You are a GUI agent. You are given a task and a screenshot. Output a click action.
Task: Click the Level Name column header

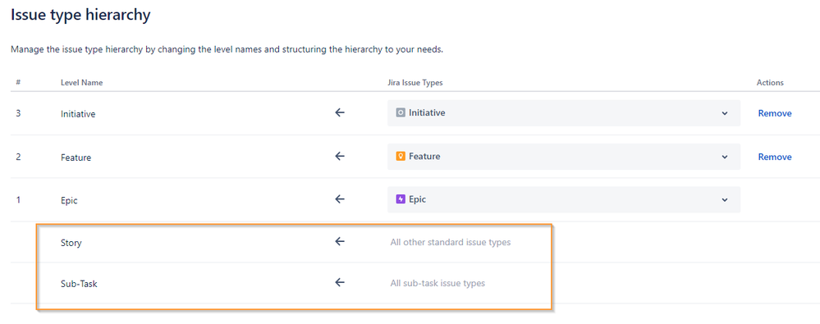click(81, 83)
